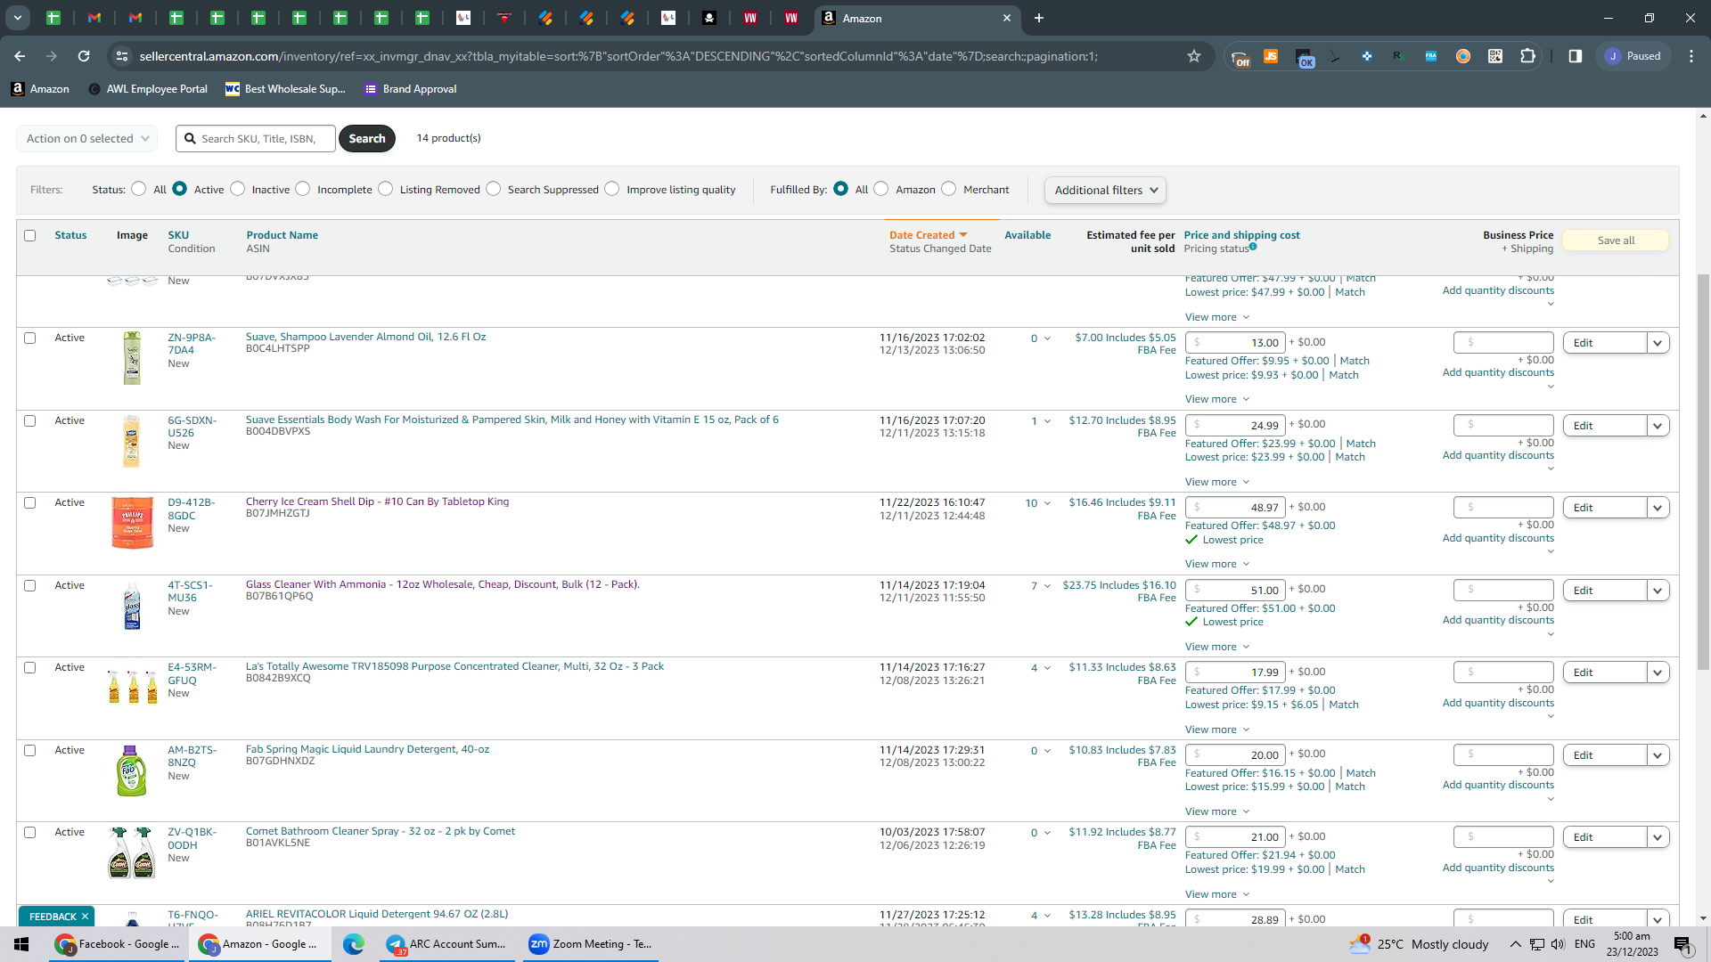Open the Amazon bookmark
The height and width of the screenshot is (962, 1711).
click(40, 89)
